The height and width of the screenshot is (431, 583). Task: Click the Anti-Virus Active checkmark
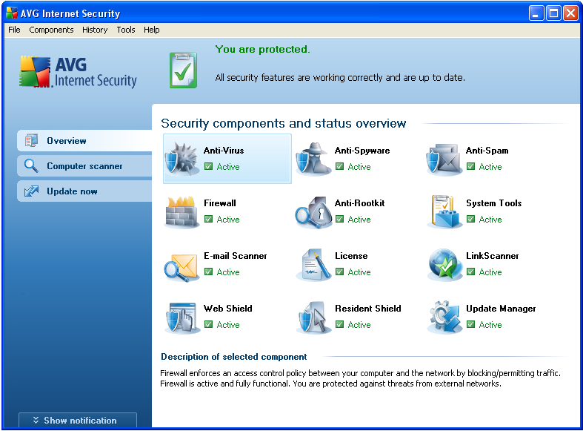pos(209,166)
